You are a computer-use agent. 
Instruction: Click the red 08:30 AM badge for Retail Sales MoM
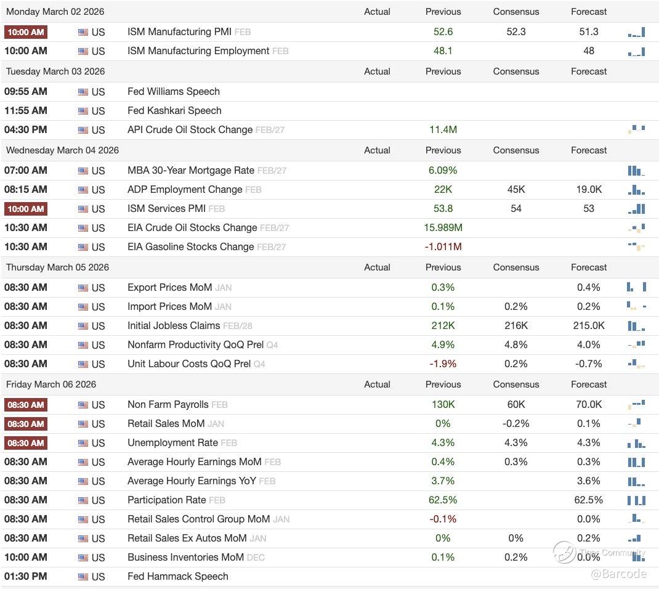click(x=26, y=424)
